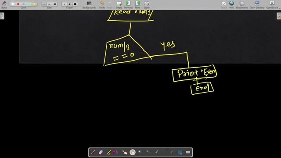Viewport: 281px width, 158px height.
Task: Select the white pen color
Action: pos(13,4)
